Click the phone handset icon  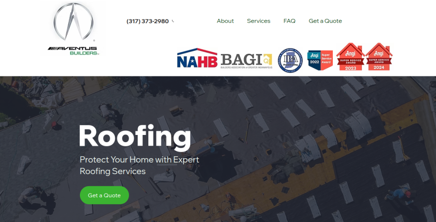[x=173, y=21]
